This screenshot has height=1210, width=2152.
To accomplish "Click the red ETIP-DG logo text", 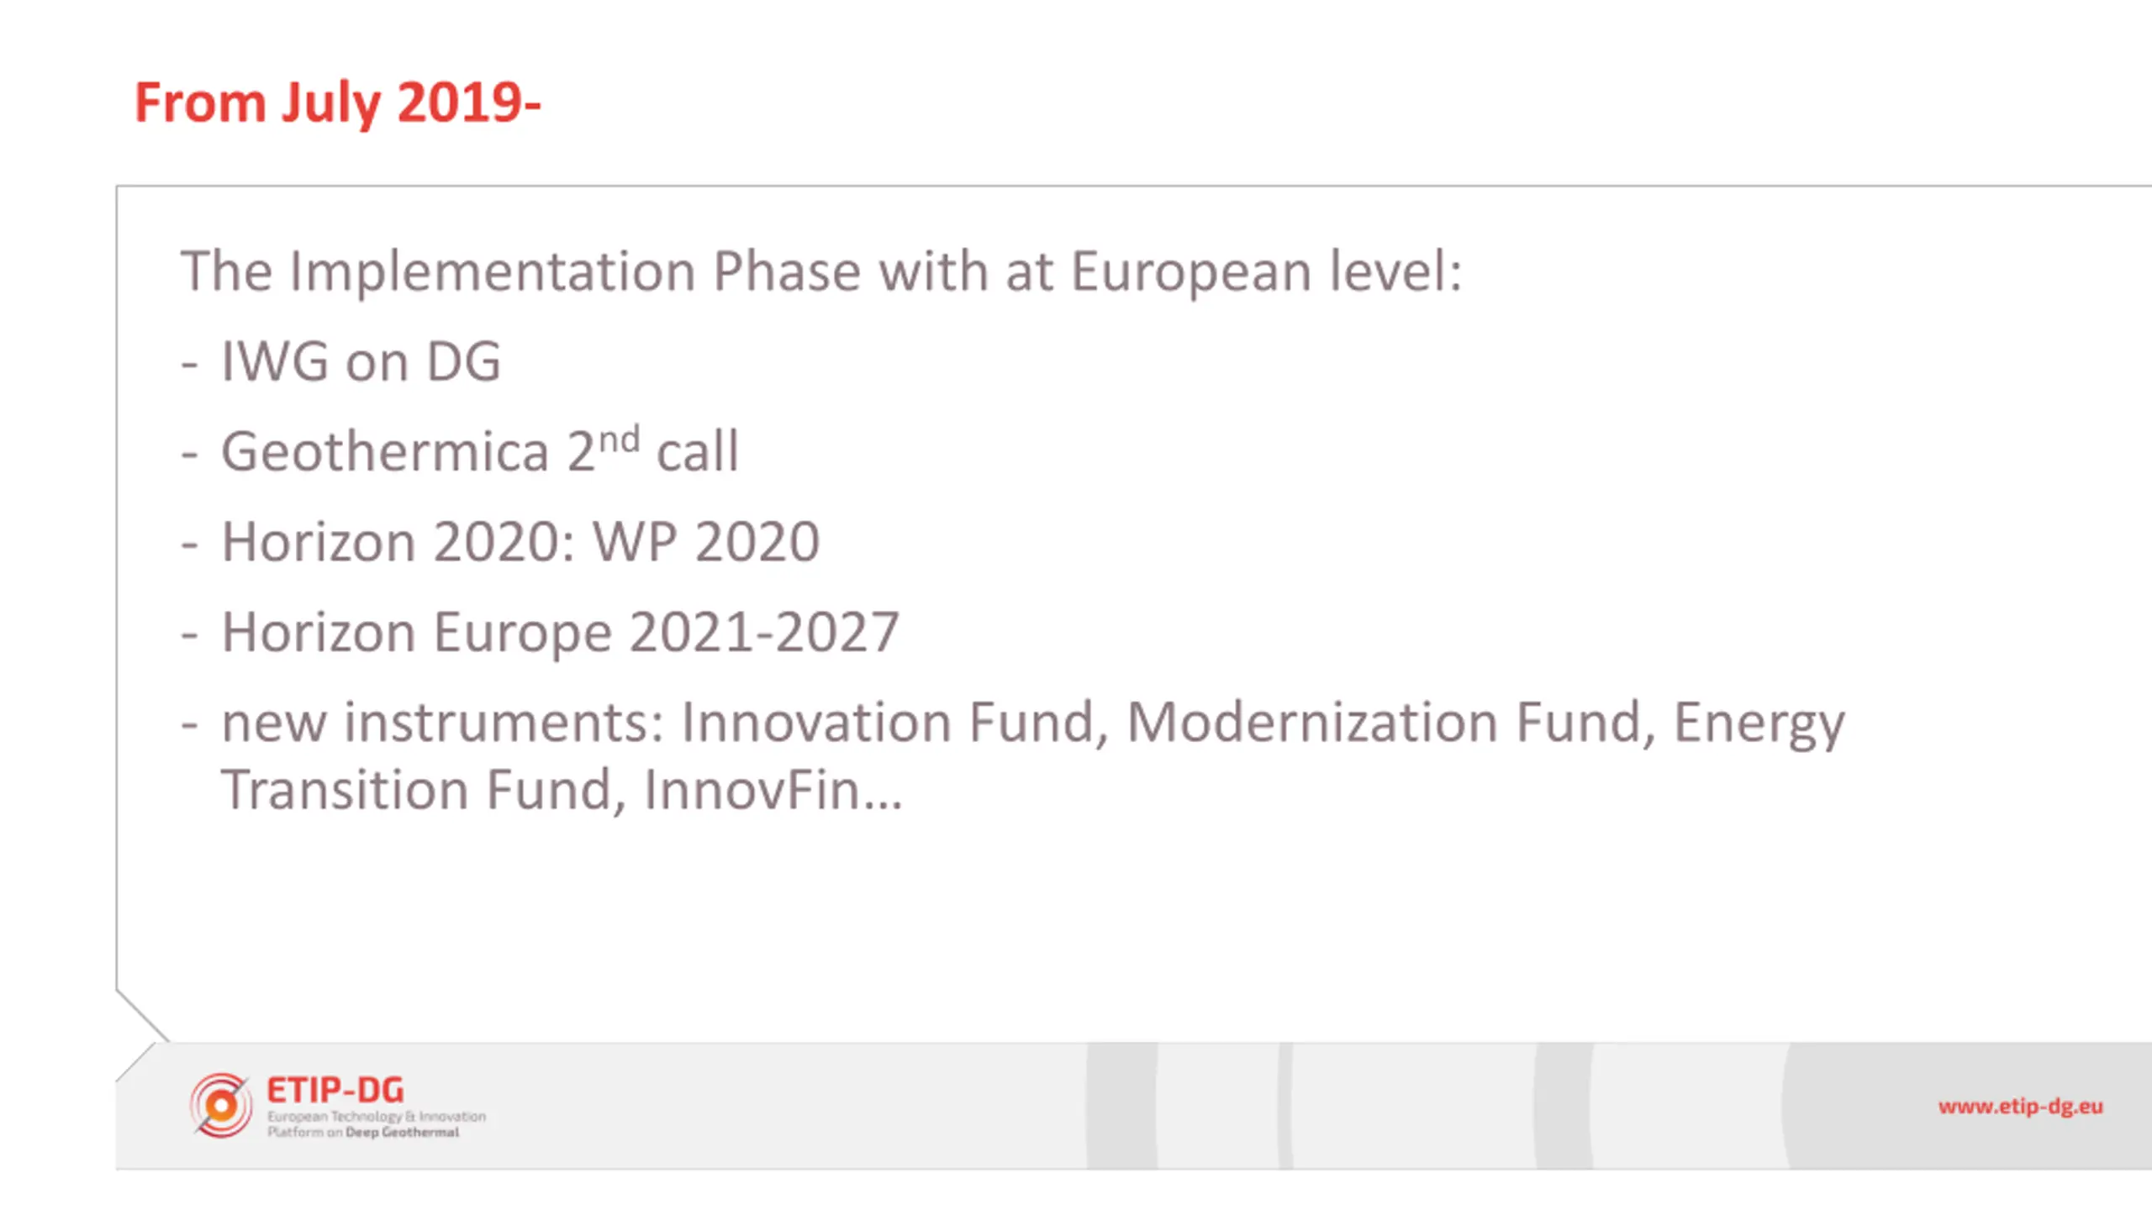I will tap(335, 1090).
